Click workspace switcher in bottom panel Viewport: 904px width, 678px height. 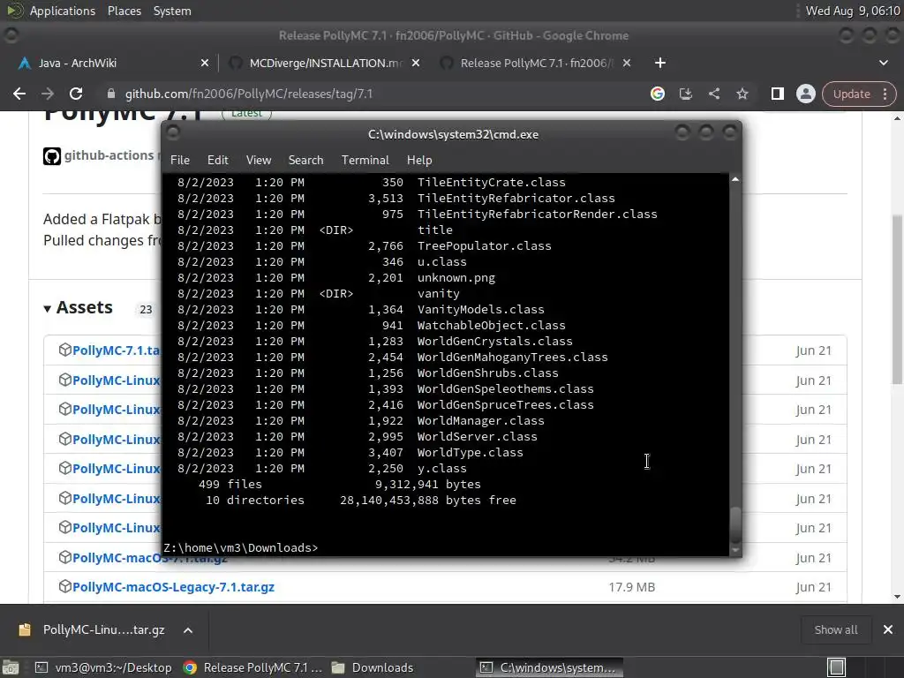point(836,667)
